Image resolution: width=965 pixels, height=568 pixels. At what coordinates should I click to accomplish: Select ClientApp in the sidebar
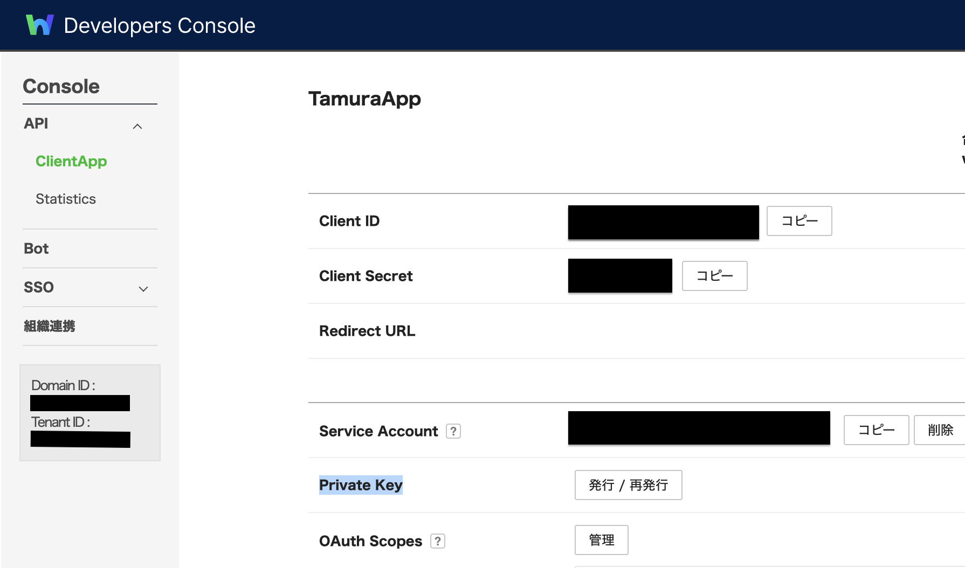pyautogui.click(x=71, y=161)
